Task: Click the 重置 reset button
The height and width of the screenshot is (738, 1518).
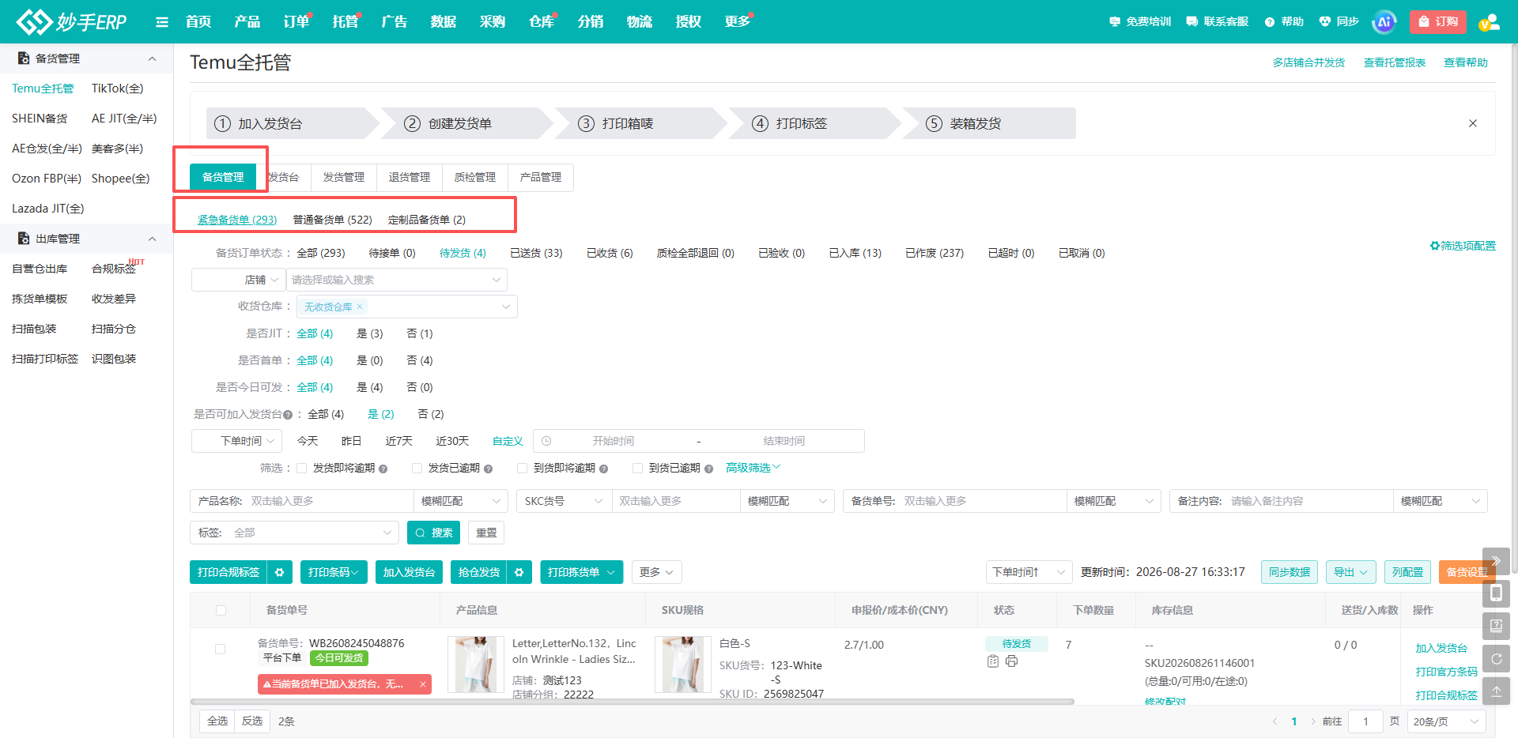Action: [x=486, y=533]
